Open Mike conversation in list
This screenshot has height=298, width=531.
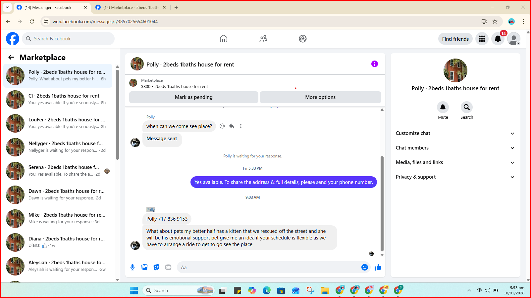pyautogui.click(x=58, y=219)
